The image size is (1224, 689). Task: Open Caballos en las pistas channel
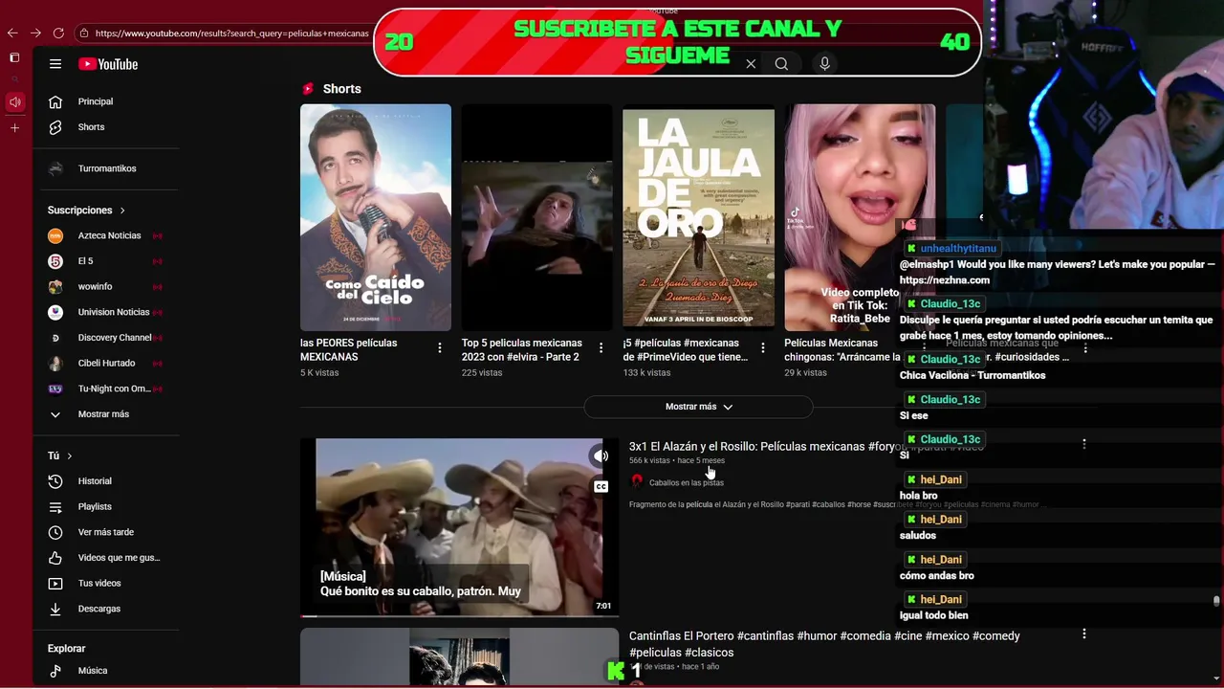686,482
